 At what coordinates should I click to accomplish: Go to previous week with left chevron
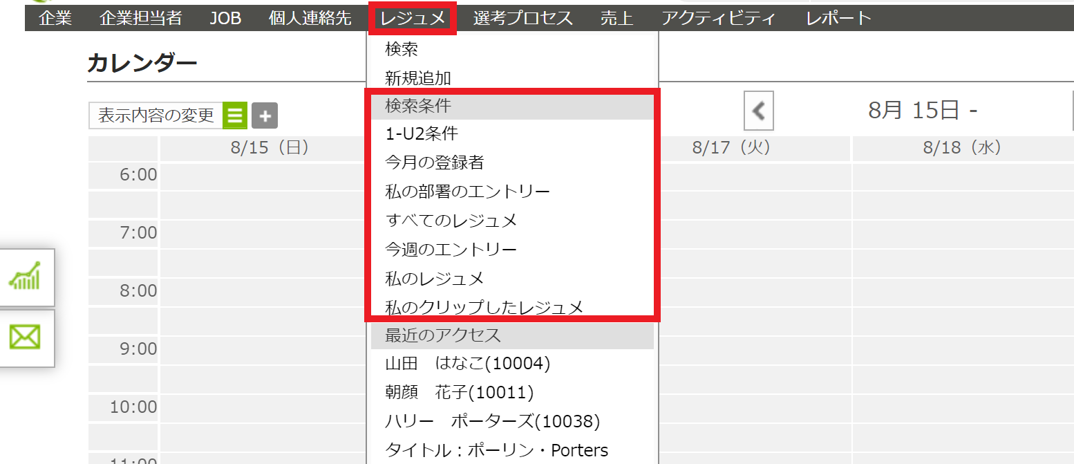(x=759, y=111)
